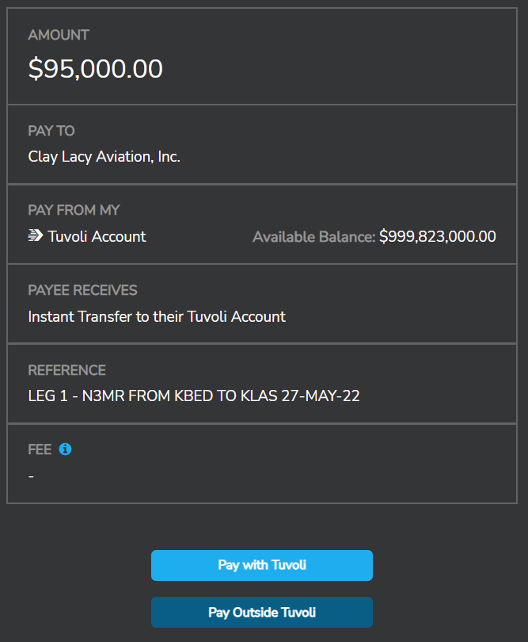Click the FEE label text

tap(40, 449)
